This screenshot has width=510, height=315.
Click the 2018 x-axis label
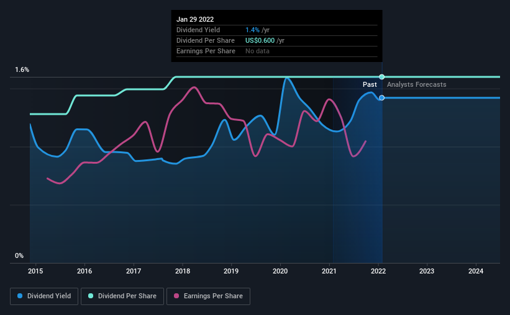pos(183,271)
